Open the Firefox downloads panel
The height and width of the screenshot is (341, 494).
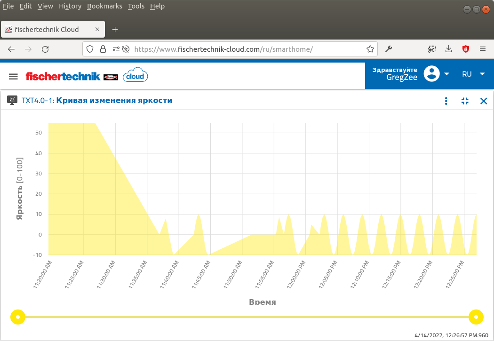coord(449,49)
